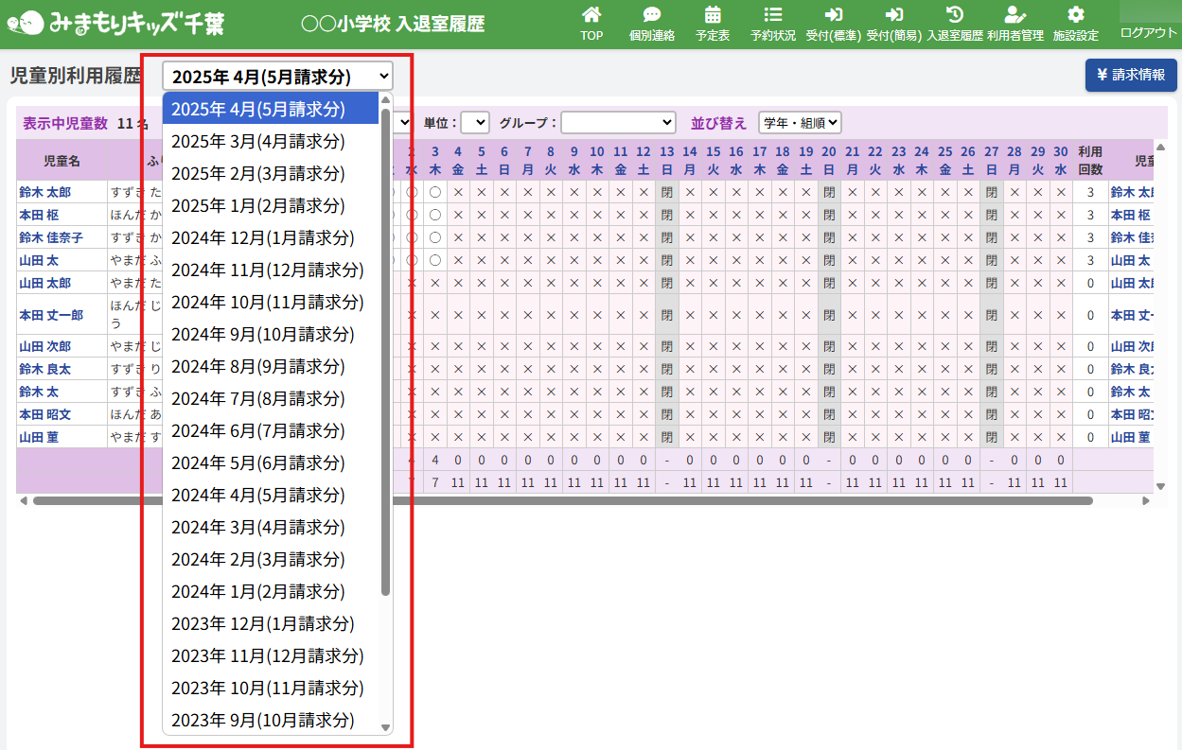Open the グループ dropdown
The height and width of the screenshot is (750, 1182).
pyautogui.click(x=618, y=123)
